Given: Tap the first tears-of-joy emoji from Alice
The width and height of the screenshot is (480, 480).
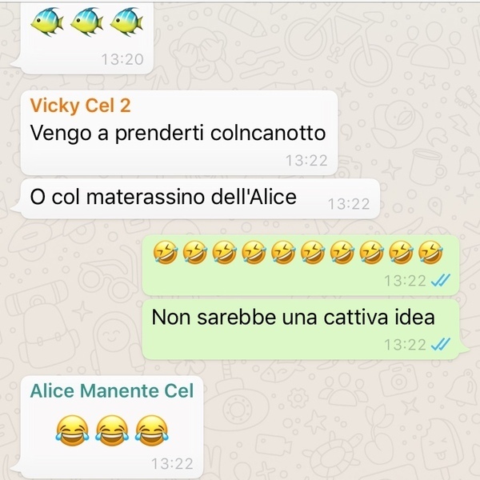Looking at the screenshot, I should (73, 430).
